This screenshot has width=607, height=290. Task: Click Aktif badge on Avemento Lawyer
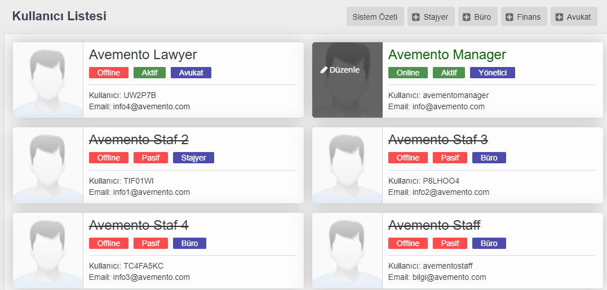click(149, 73)
